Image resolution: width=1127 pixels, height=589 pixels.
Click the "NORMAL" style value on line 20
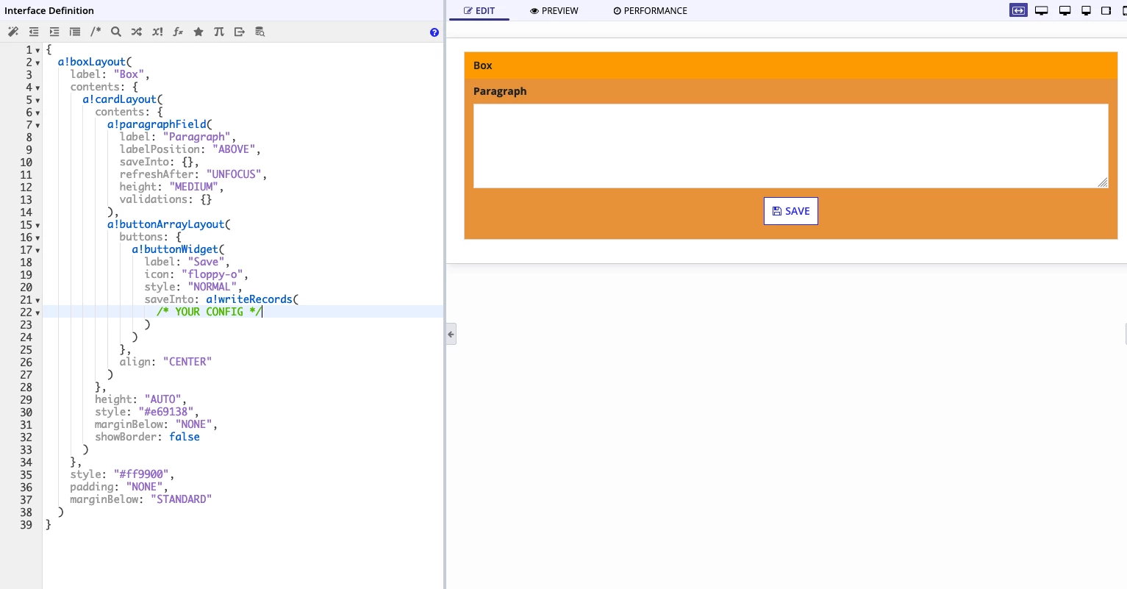212,287
